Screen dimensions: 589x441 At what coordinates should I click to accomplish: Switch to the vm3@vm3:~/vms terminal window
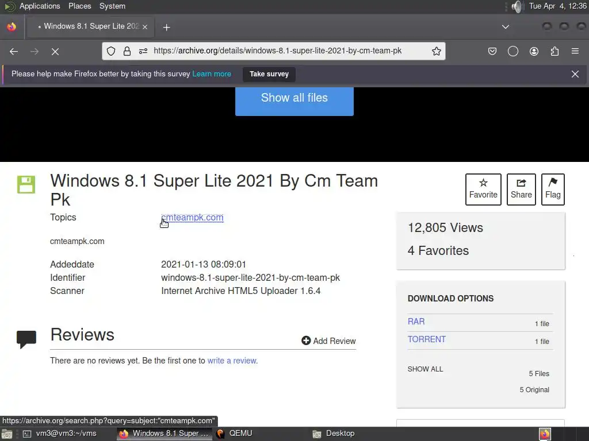tap(60, 434)
